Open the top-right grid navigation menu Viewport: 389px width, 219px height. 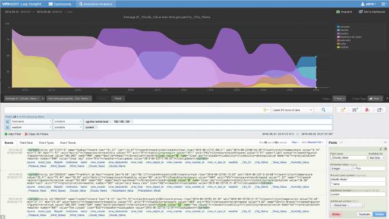point(383,4)
